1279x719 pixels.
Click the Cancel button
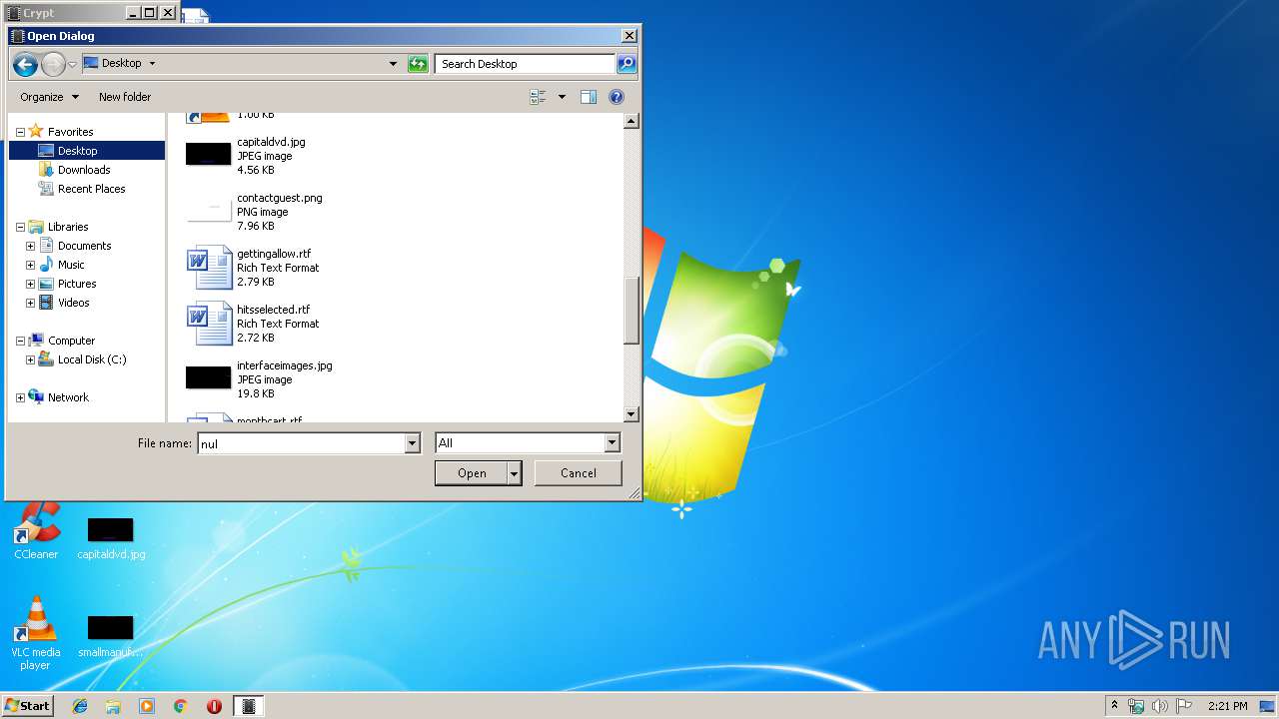[x=578, y=473]
